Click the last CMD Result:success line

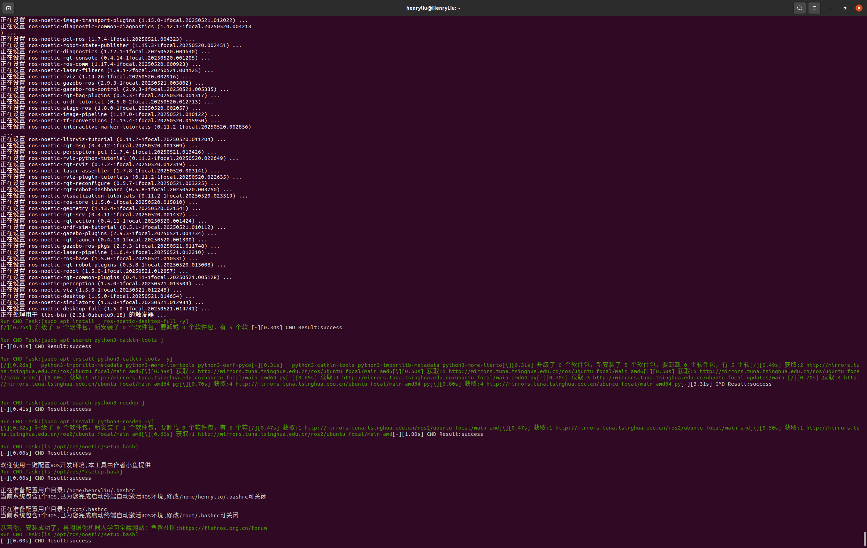click(46, 540)
